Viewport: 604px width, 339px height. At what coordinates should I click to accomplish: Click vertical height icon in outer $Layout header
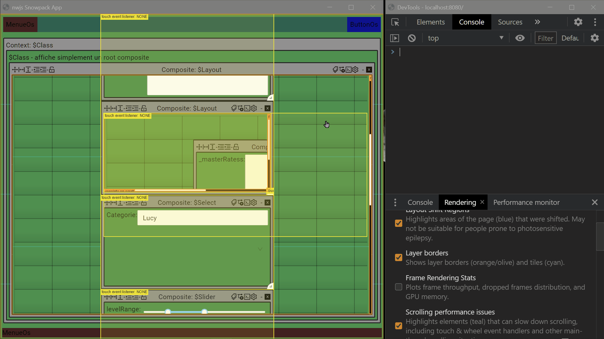point(28,70)
